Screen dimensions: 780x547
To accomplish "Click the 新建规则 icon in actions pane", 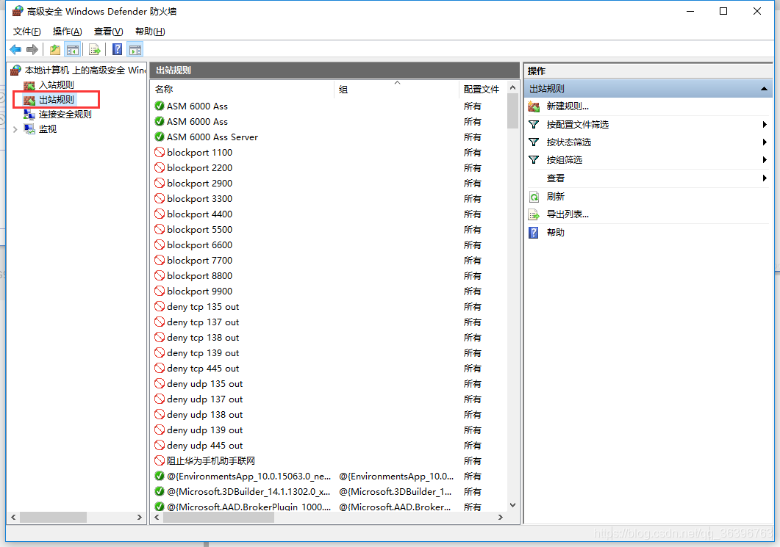I will click(534, 106).
